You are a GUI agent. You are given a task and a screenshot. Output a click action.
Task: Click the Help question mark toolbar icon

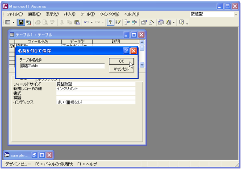(x=182, y=22)
